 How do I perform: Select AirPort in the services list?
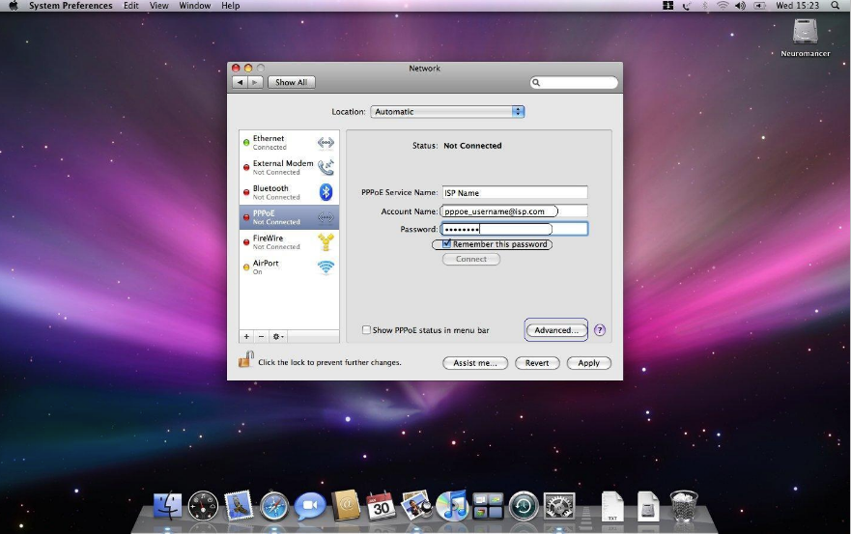point(289,267)
